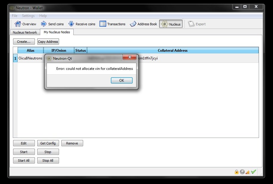Open the Address Book

pos(143,24)
